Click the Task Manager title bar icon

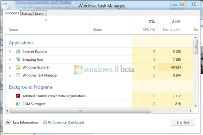pyautogui.click(x=5, y=5)
